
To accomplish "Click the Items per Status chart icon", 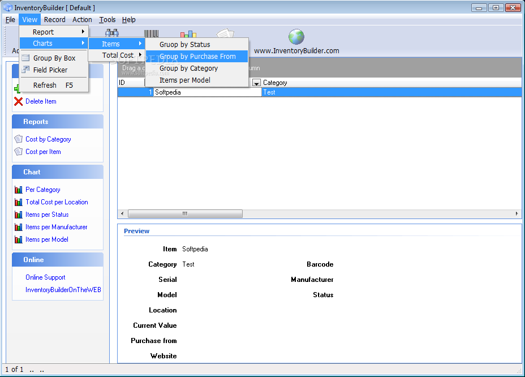I will coord(19,215).
